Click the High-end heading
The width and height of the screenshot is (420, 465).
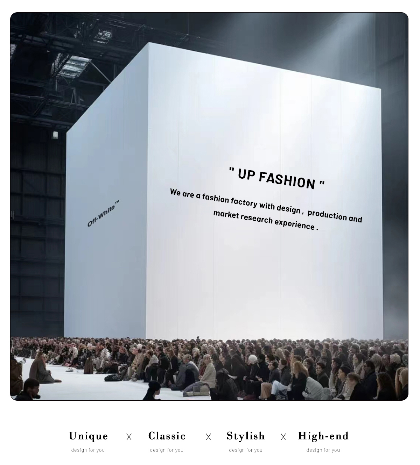pyautogui.click(x=323, y=436)
